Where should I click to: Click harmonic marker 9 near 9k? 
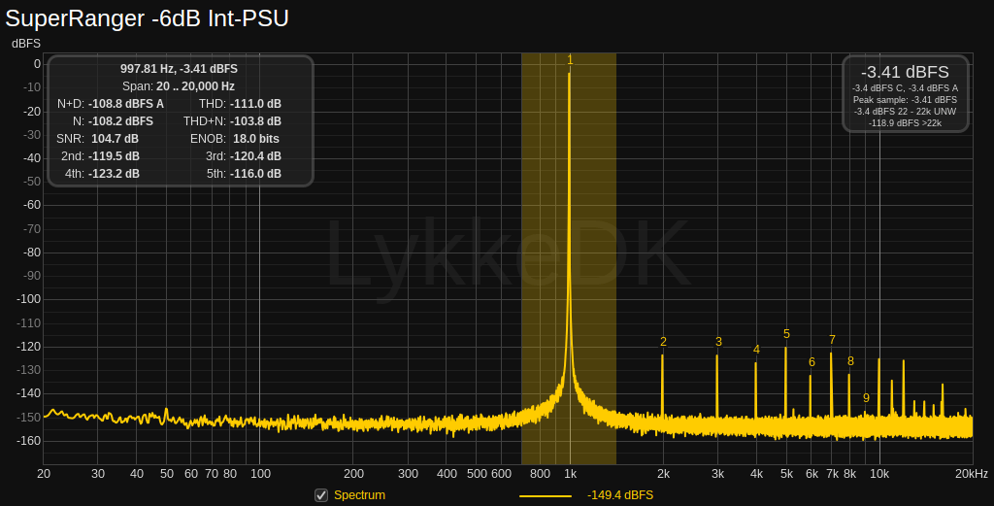[x=866, y=398]
